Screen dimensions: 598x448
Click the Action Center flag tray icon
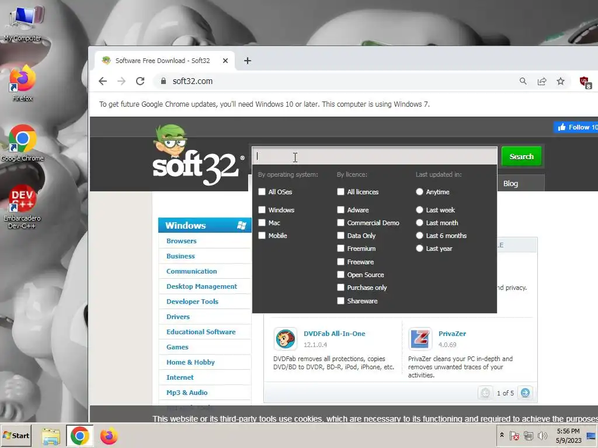(x=514, y=435)
